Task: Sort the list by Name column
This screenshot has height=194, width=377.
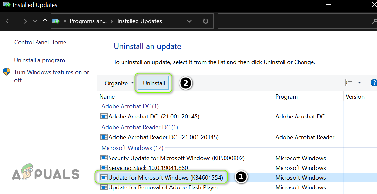Action: (x=107, y=97)
